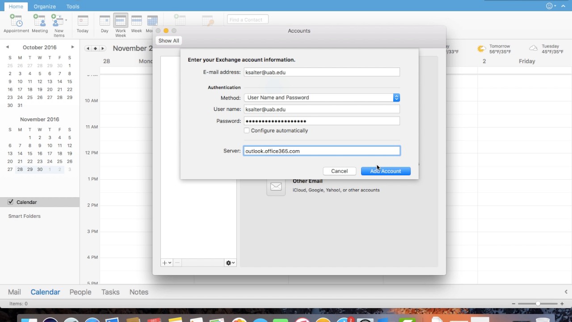
Task: Click the Password field
Action: click(322, 121)
